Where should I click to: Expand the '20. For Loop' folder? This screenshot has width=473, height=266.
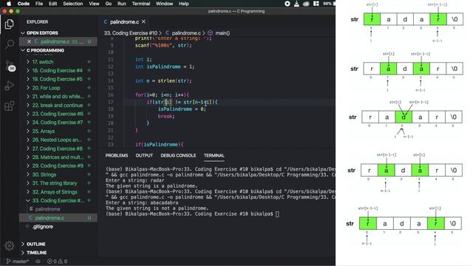[46, 88]
